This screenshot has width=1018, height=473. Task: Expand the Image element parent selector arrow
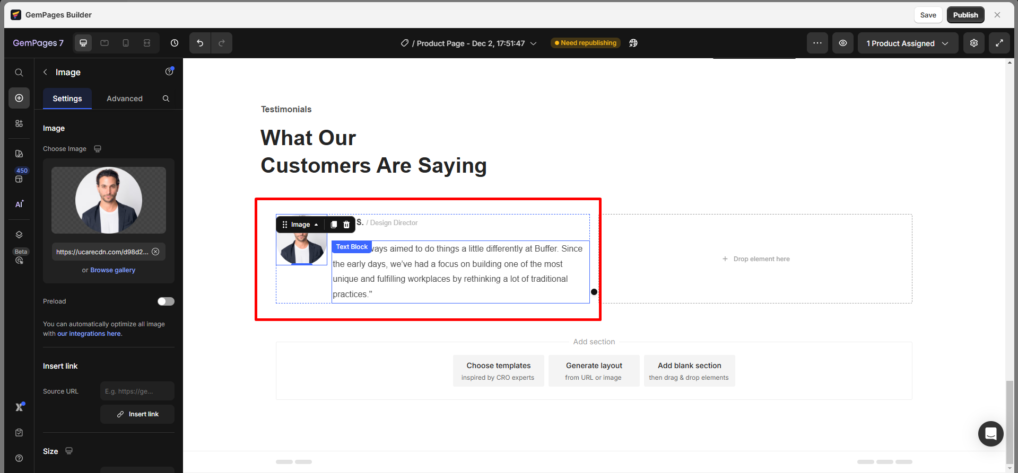(x=316, y=225)
